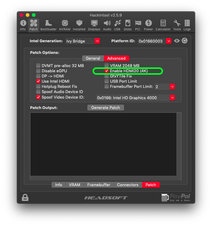Viewport: 212px width, 226px height.
Task: Click inside the Patch Output text area
Action: point(104,144)
